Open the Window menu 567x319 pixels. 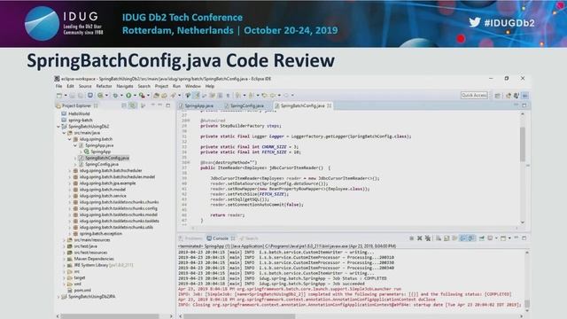pos(193,86)
